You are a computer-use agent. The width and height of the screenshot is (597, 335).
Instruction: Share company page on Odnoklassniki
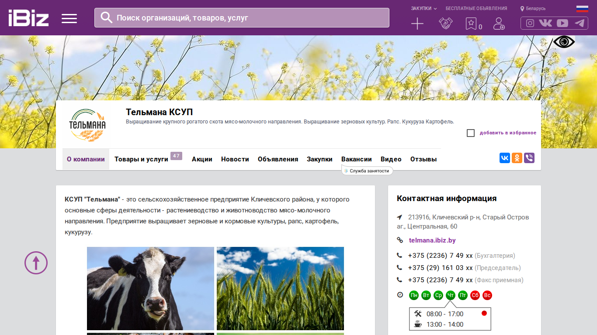pyautogui.click(x=517, y=158)
